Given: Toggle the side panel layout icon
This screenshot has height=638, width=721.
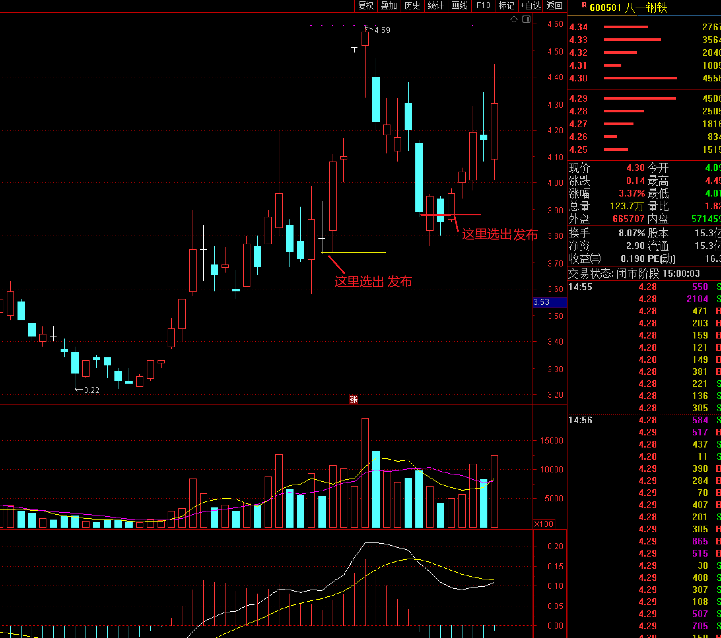Looking at the screenshot, I should coord(526,20).
